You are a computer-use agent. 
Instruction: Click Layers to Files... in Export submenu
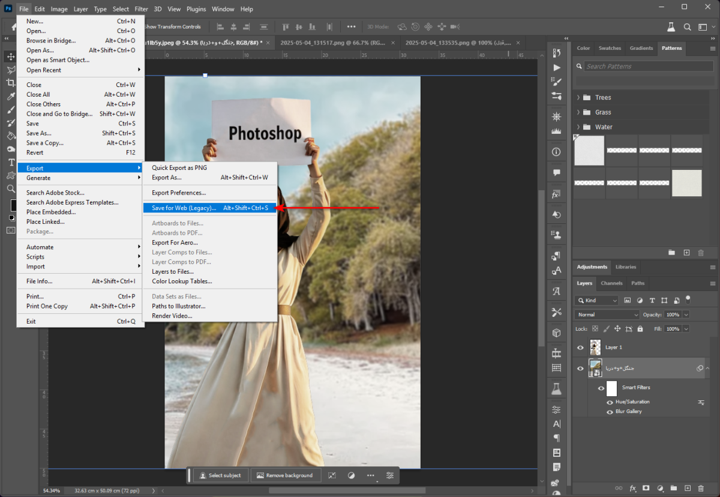click(209, 272)
